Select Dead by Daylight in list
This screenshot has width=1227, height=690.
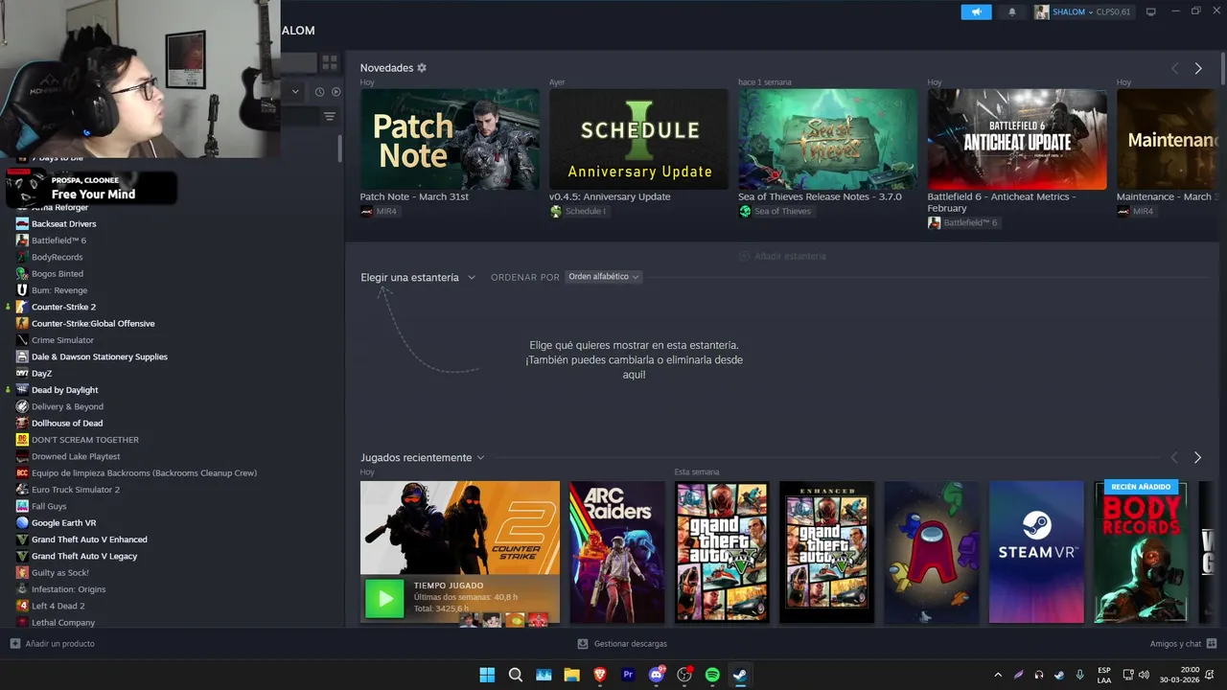pyautogui.click(x=65, y=390)
